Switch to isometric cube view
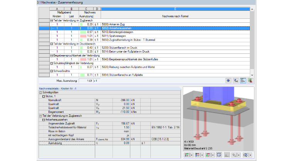Image resolution: width=293 pixels, height=161 pixels. point(219,155)
